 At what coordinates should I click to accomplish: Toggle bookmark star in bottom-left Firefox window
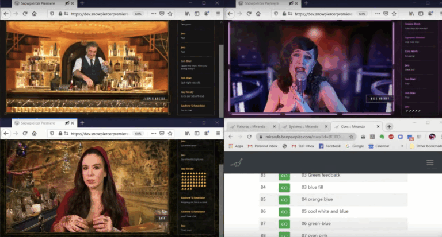tap(170, 133)
